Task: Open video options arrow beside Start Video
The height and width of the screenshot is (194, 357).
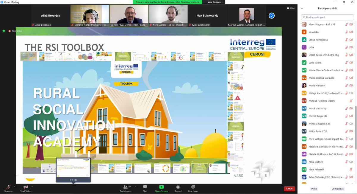Action: 33,187
